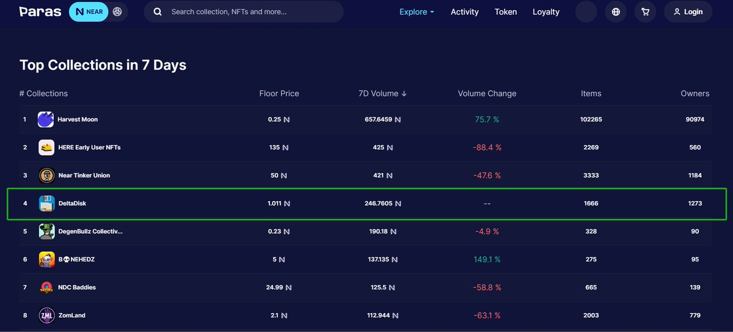Open the Token menu item
This screenshot has width=733, height=332.
506,12
